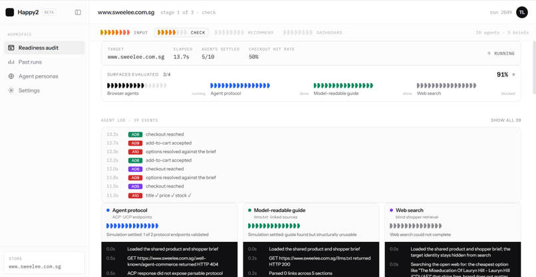Click the STORE www.sweelee.com.sg box

[x=44, y=263]
